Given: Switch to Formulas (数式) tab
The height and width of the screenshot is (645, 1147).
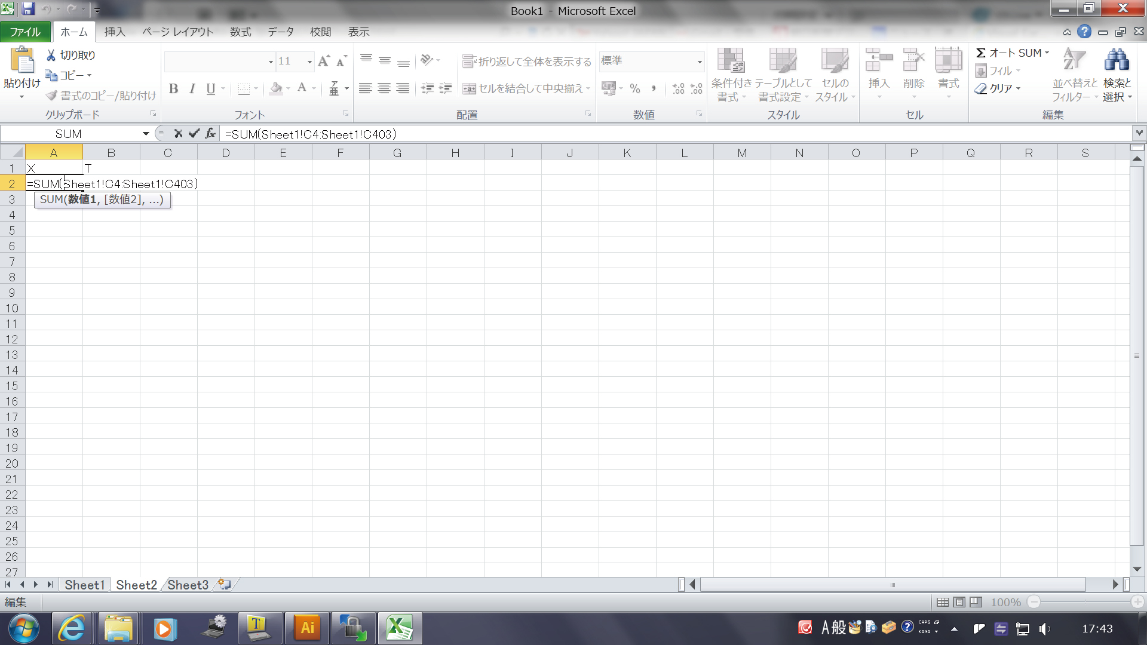Looking at the screenshot, I should click(240, 32).
